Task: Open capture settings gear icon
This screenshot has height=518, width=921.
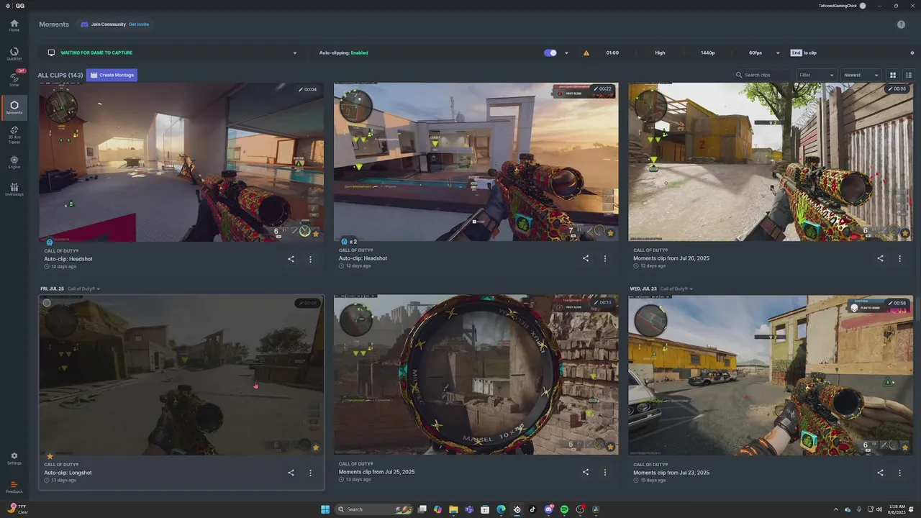Action: click(912, 53)
